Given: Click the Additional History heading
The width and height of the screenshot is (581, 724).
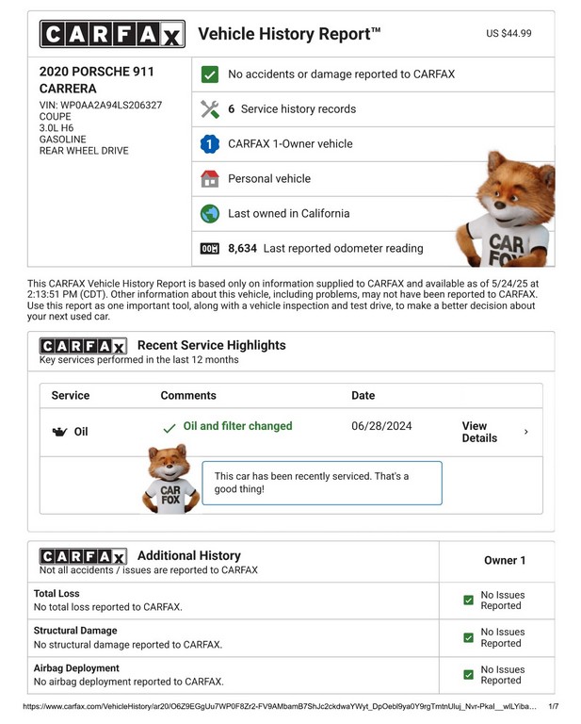Looking at the screenshot, I should [189, 555].
